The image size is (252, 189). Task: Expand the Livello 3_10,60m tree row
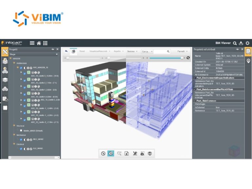point(21,72)
